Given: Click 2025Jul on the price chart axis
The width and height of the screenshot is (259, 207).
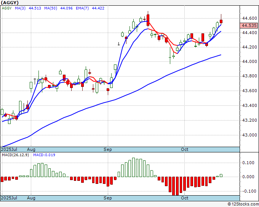Looking at the screenshot, I should pyautogui.click(x=9, y=149).
